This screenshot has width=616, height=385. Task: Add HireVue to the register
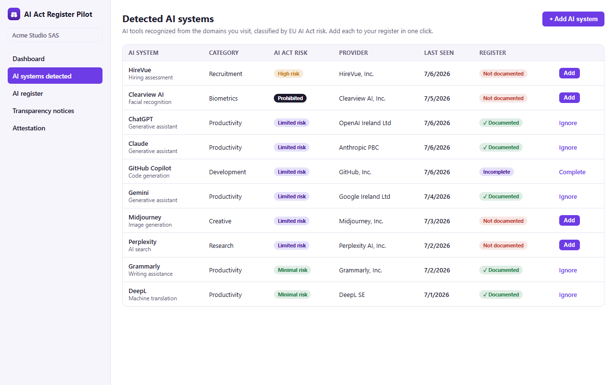[x=569, y=73]
